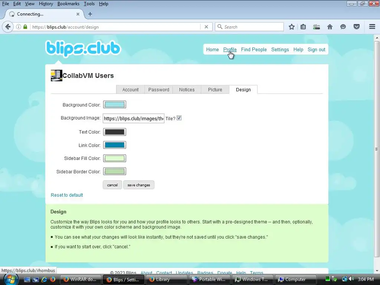
Task: Open the Tools menu
Action: 89,4
